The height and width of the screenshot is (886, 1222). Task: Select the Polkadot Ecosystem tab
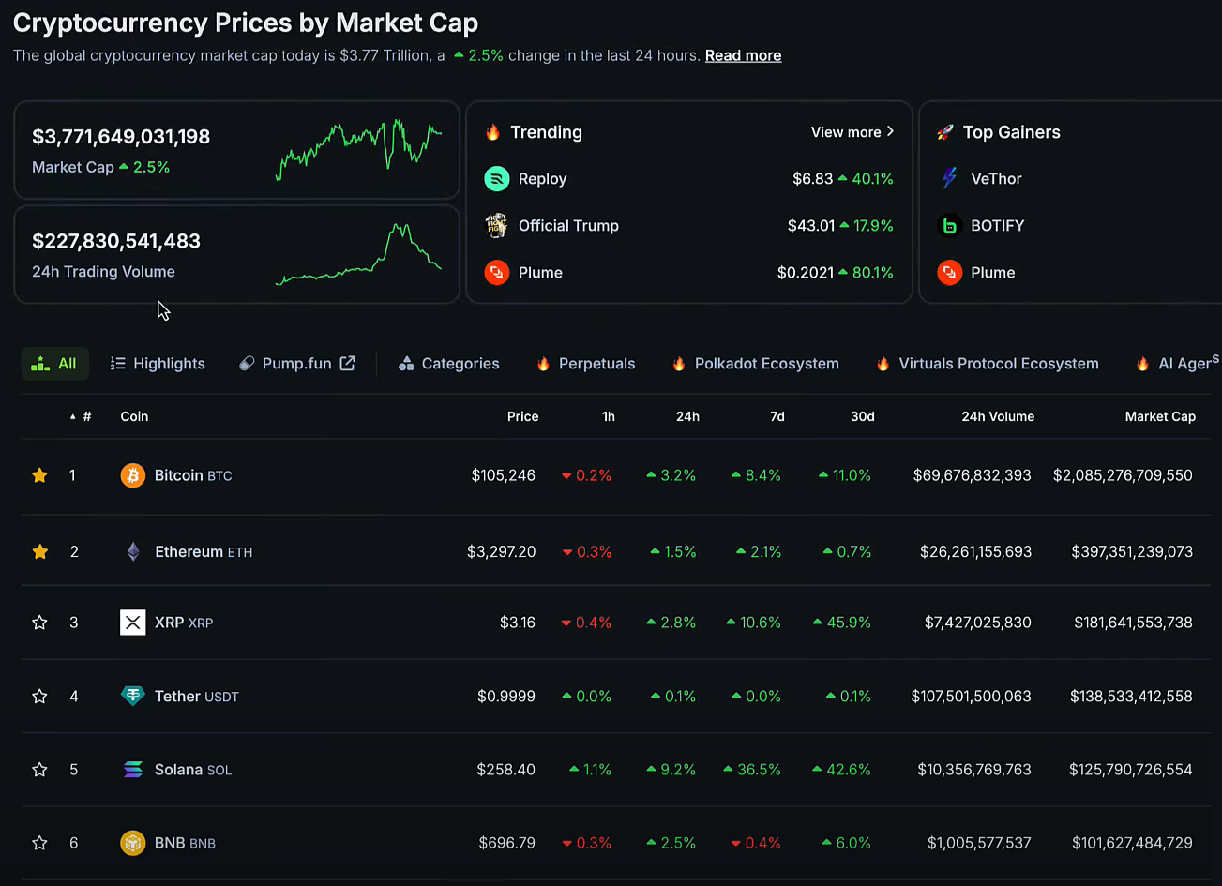click(755, 364)
